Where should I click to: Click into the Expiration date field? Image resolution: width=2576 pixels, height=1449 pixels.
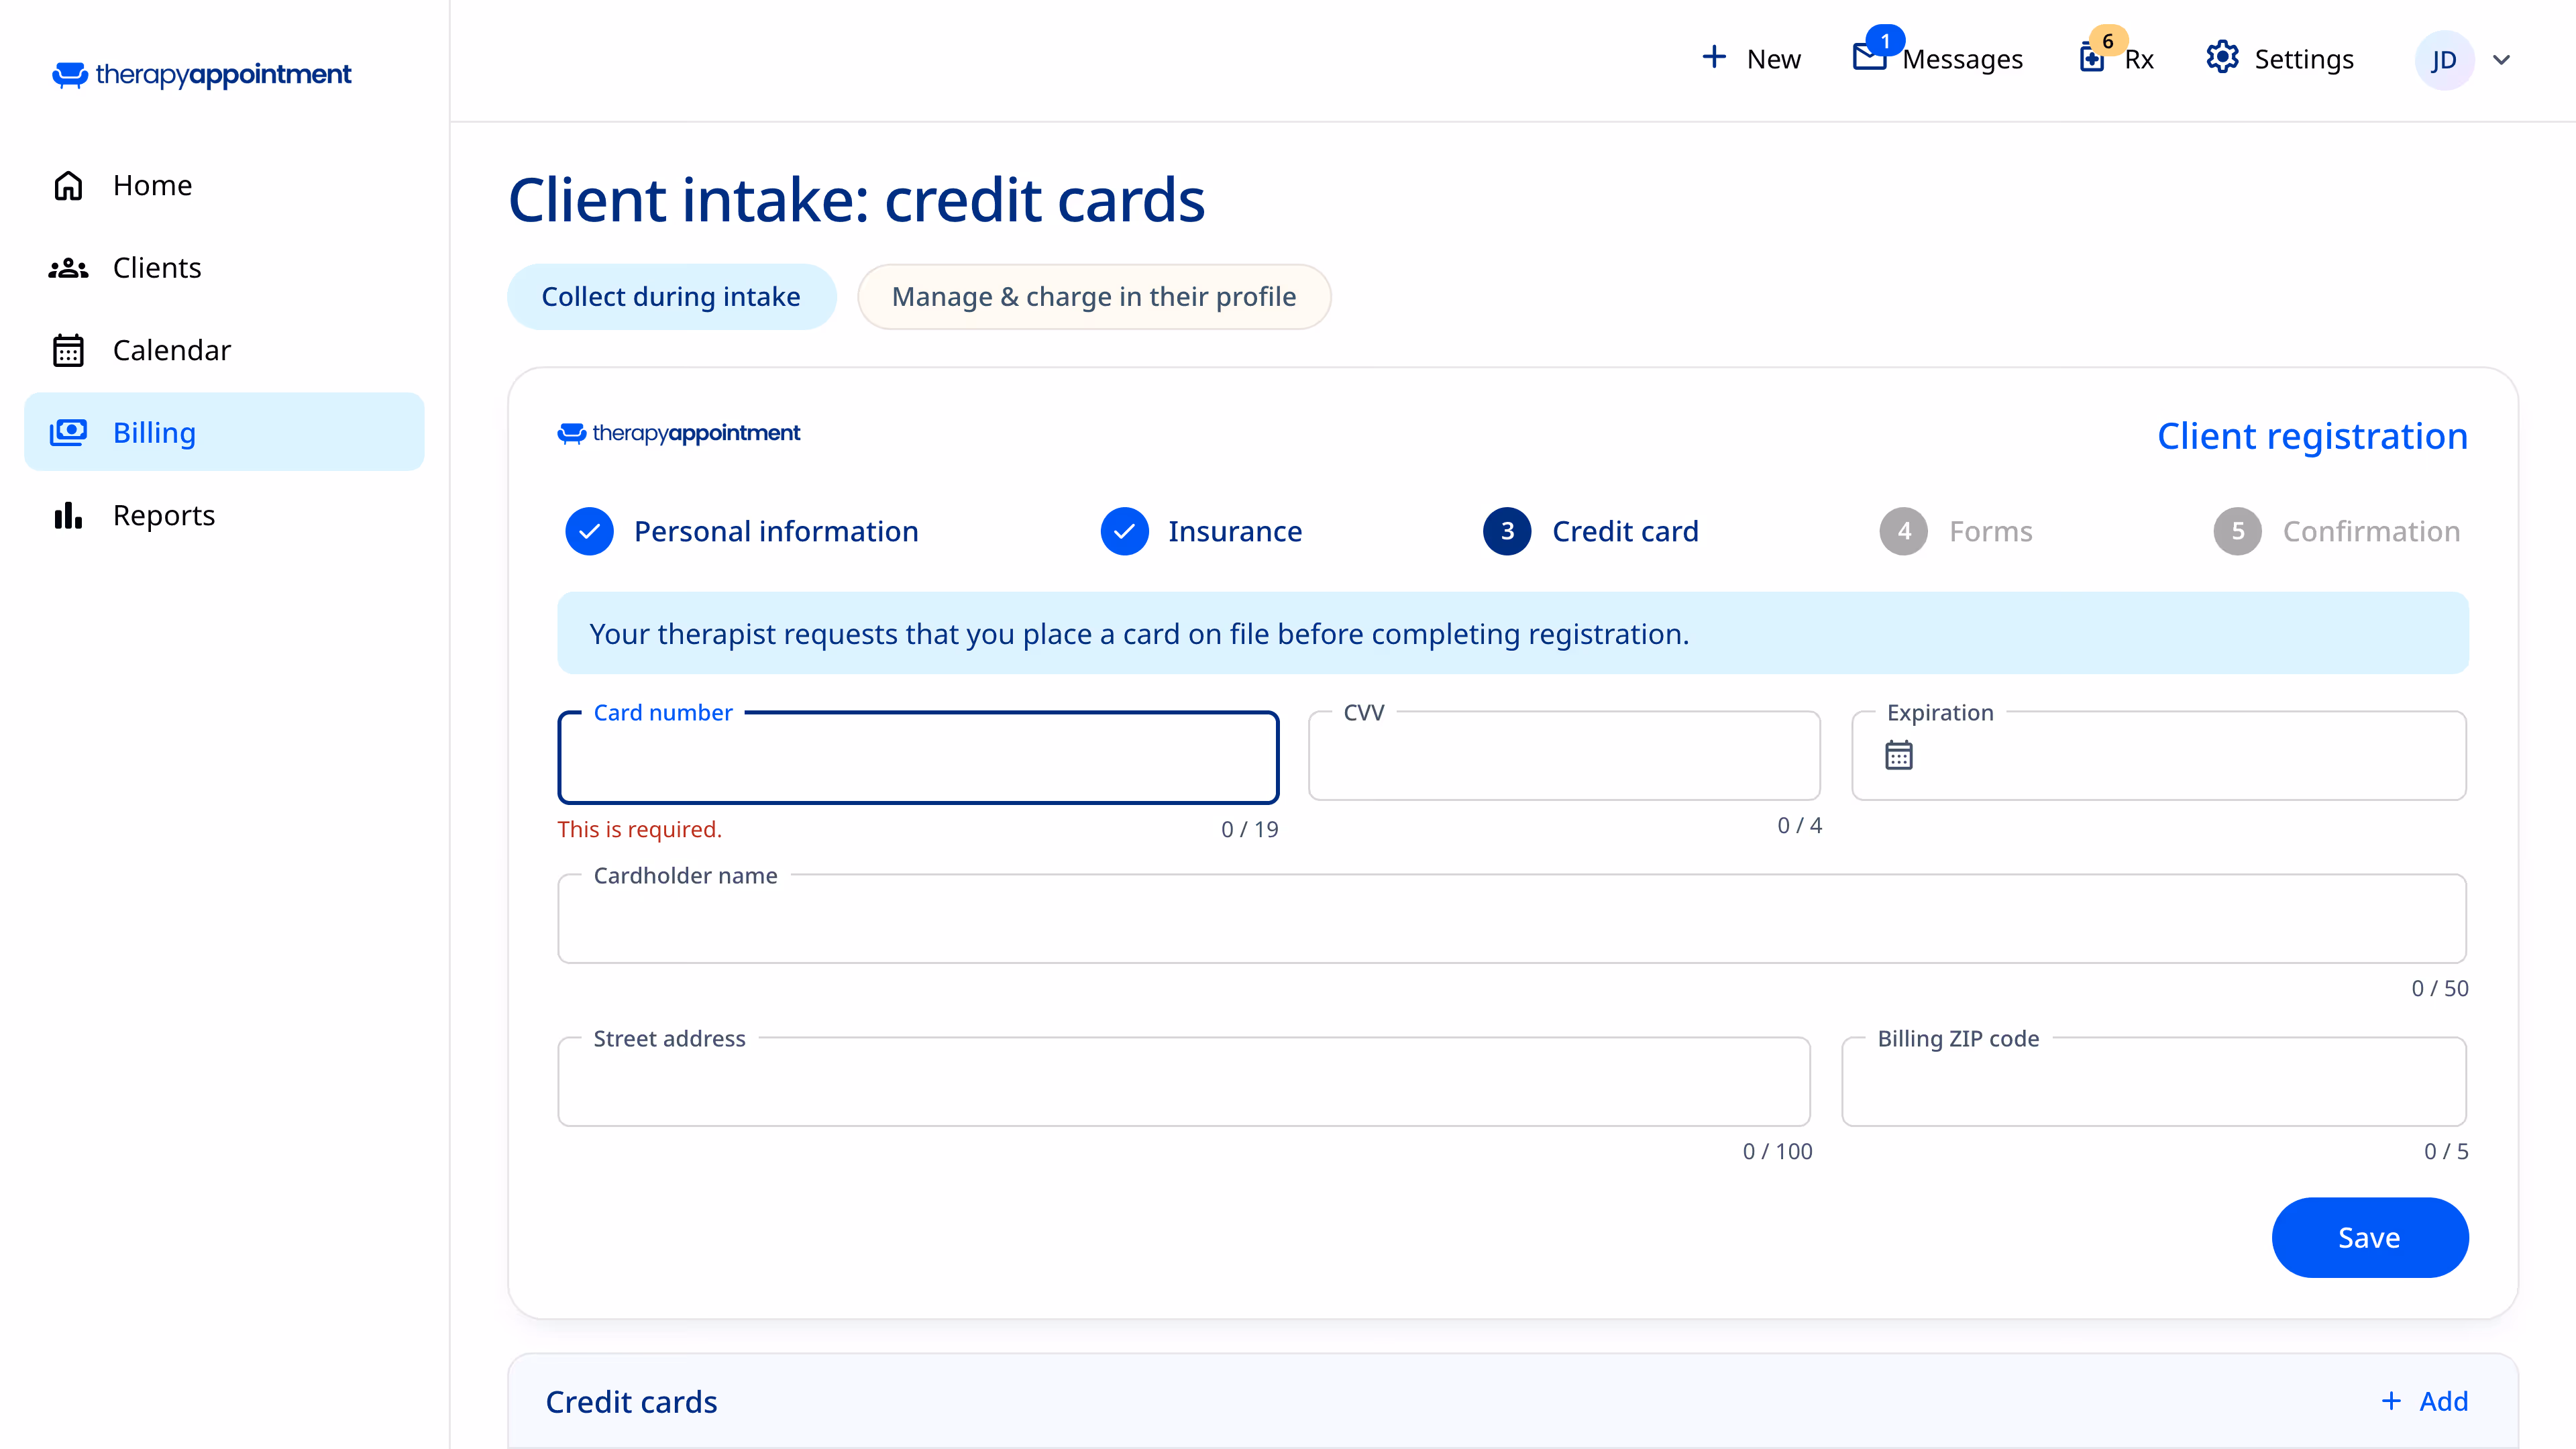click(2158, 756)
